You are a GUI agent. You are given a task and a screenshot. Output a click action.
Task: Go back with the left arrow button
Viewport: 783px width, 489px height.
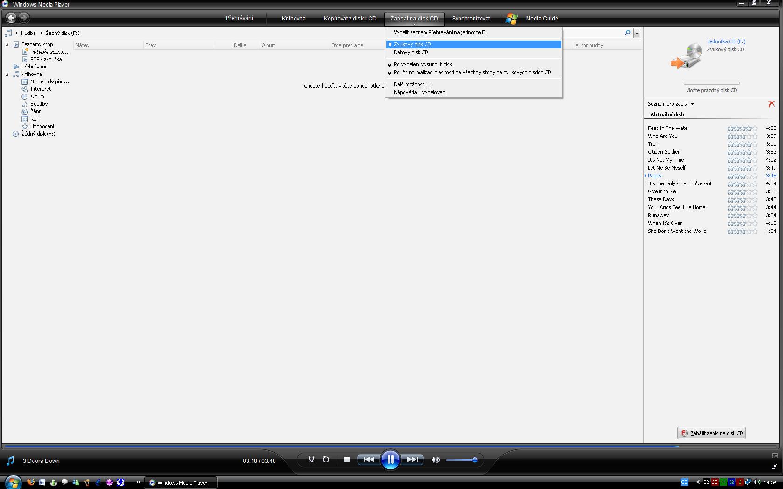(x=11, y=18)
